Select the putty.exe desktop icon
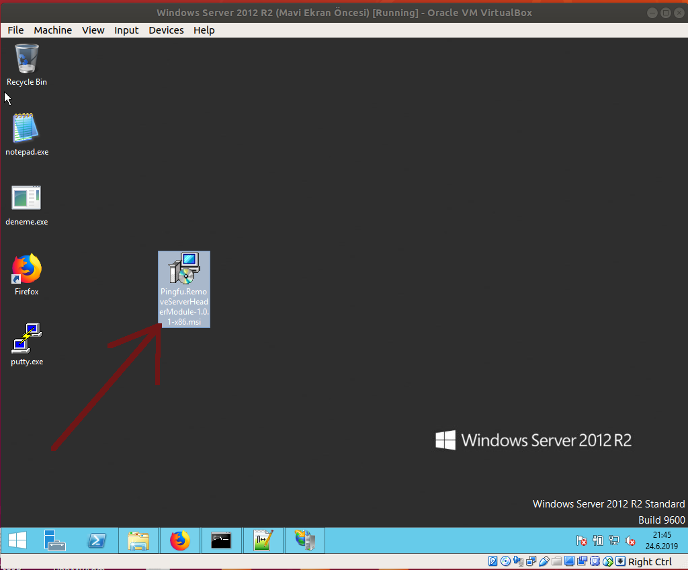This screenshot has height=570, width=688. [27, 344]
